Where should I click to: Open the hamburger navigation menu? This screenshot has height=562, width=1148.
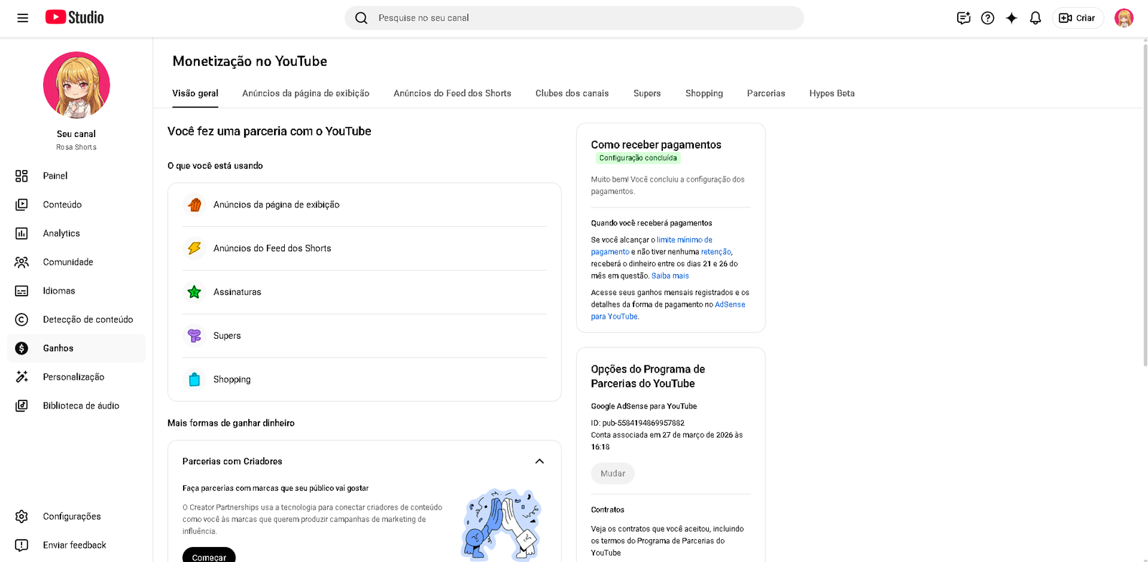click(x=23, y=18)
